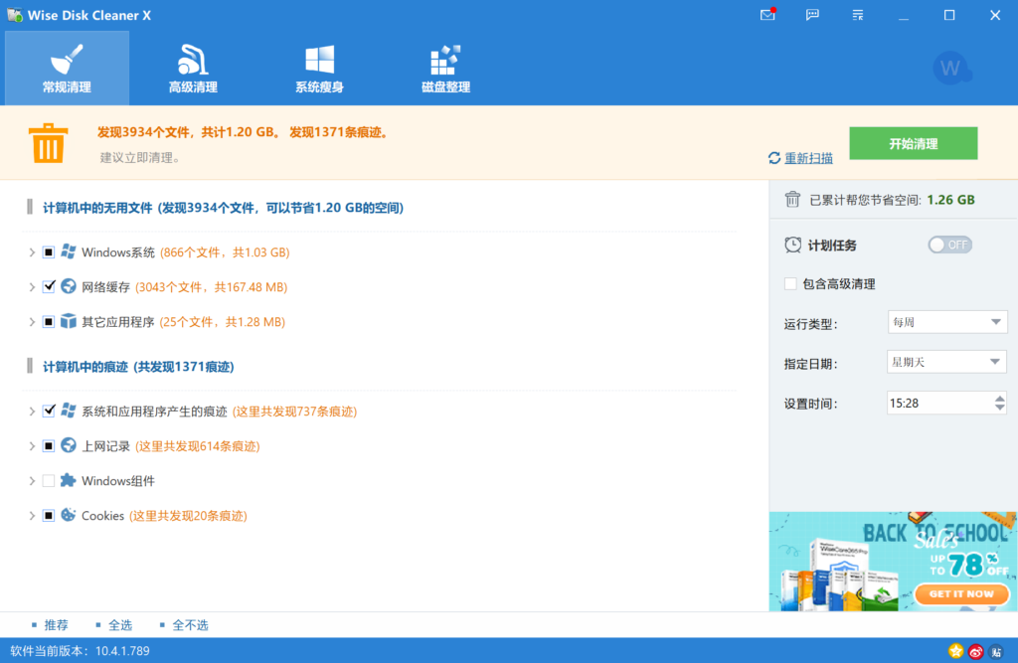Open the 指定日期 dropdown showing 星期天

pos(946,362)
